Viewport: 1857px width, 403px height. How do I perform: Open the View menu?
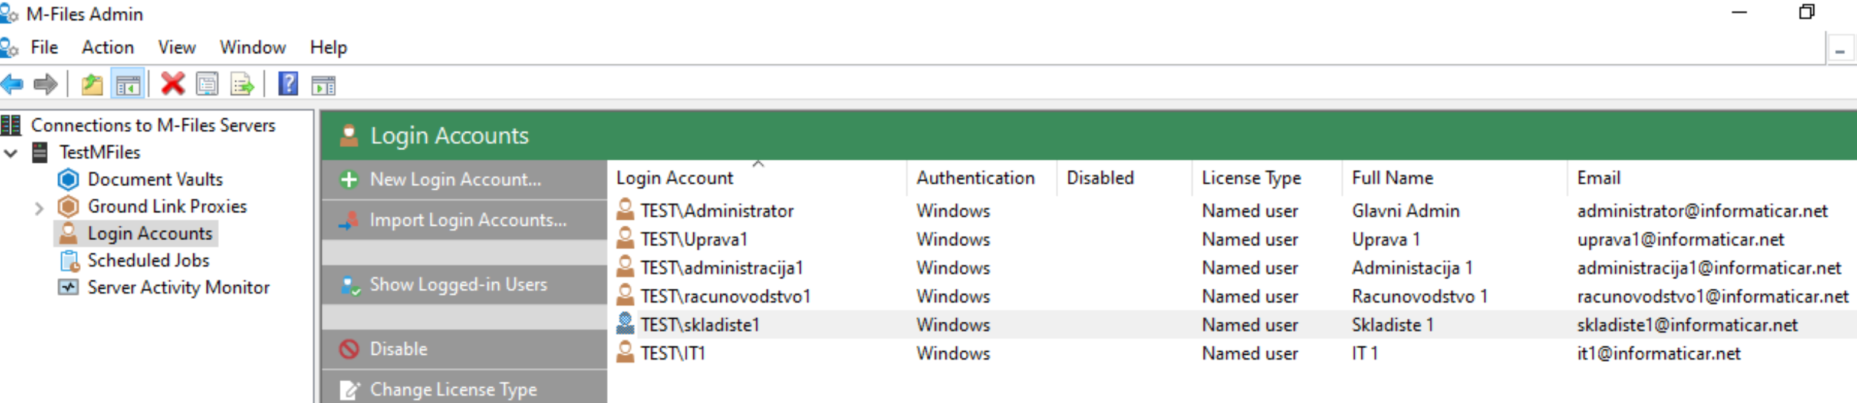click(177, 48)
